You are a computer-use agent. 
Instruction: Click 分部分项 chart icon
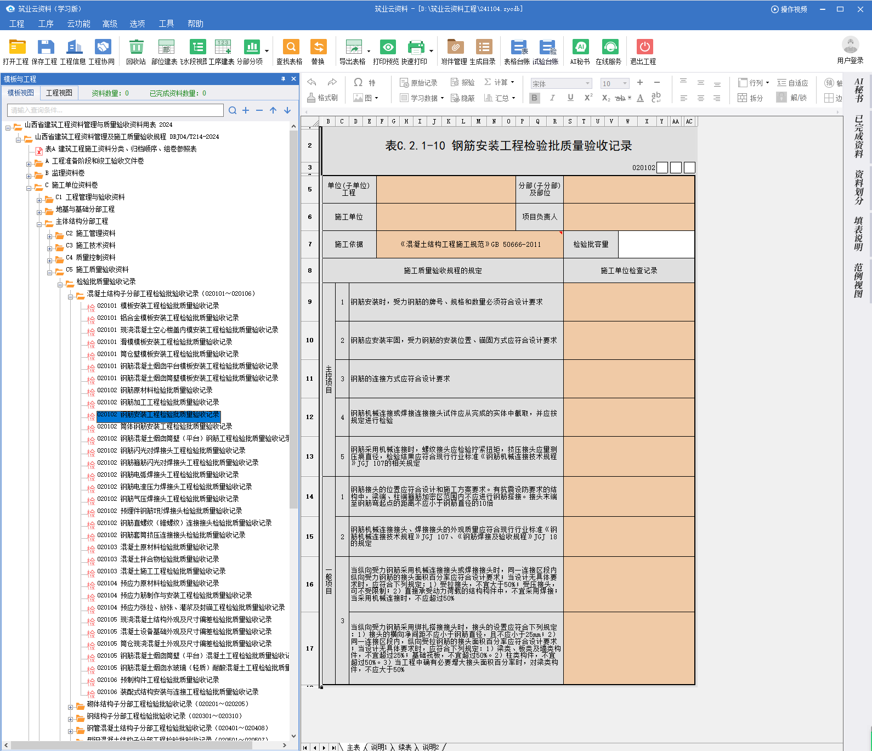(x=251, y=51)
